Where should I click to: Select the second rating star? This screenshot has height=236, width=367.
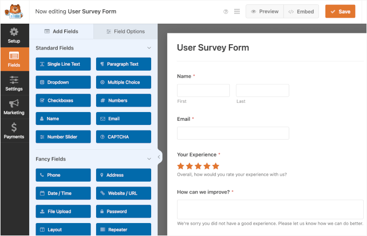point(189,166)
